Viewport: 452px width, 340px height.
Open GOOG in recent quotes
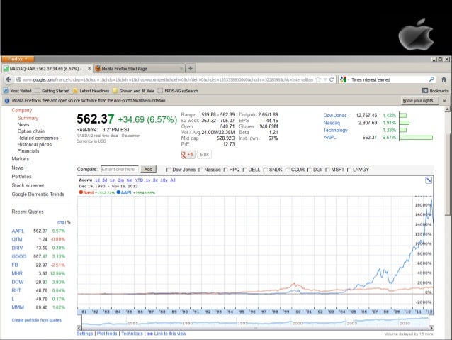pos(19,256)
